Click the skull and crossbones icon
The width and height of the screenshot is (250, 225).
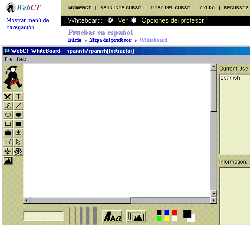(18, 151)
